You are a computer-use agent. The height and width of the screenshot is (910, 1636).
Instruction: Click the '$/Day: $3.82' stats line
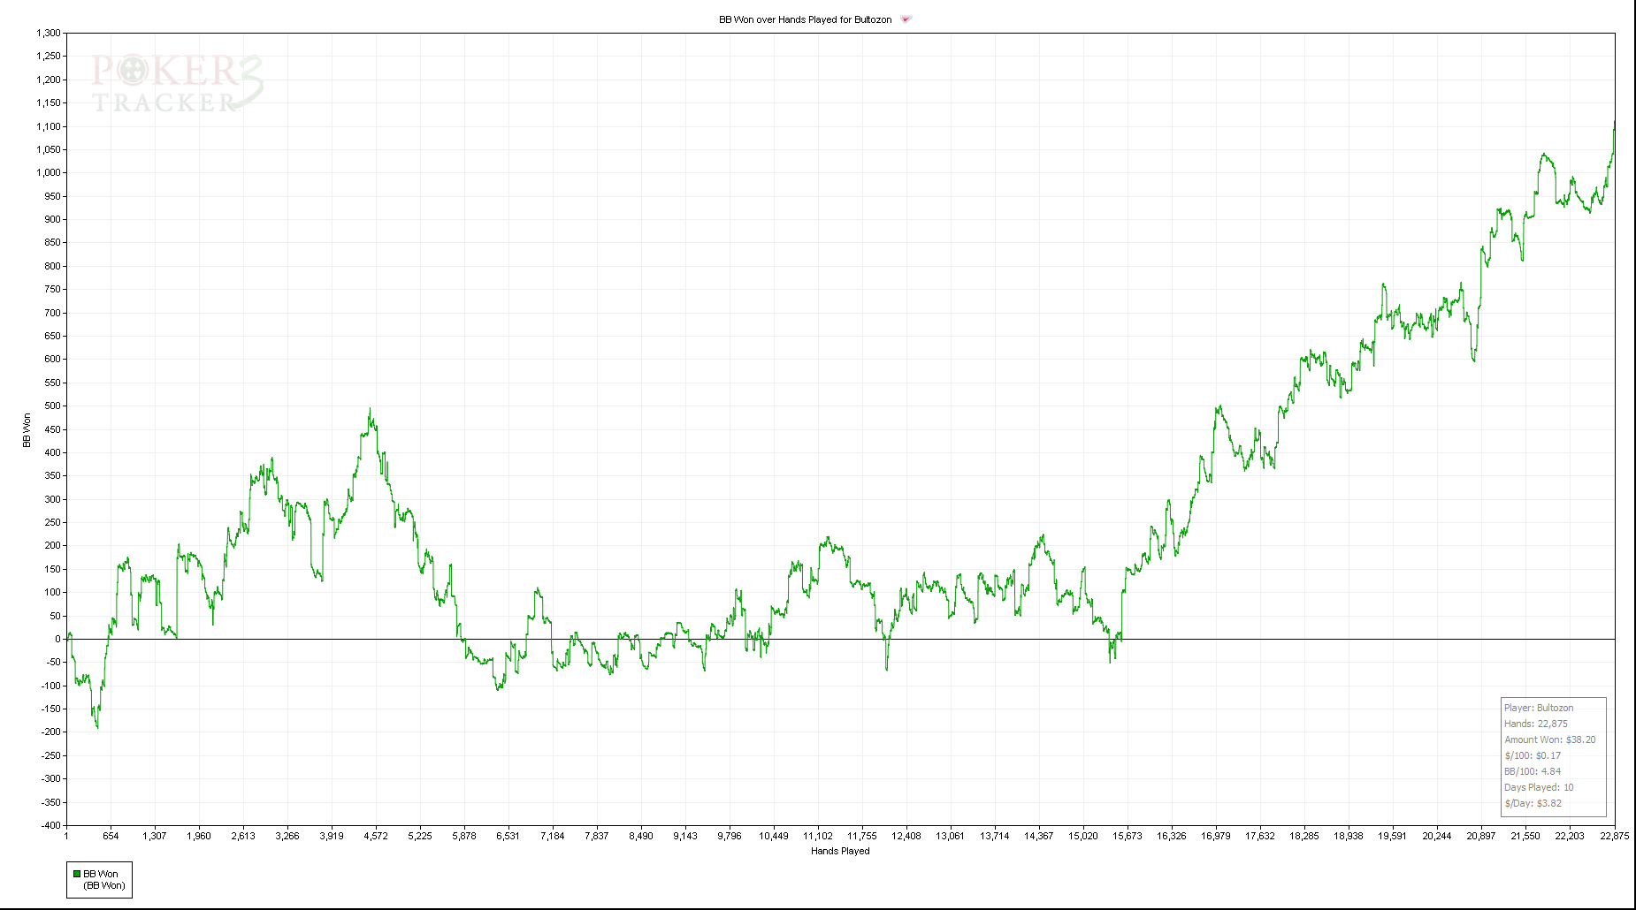pos(1533,803)
